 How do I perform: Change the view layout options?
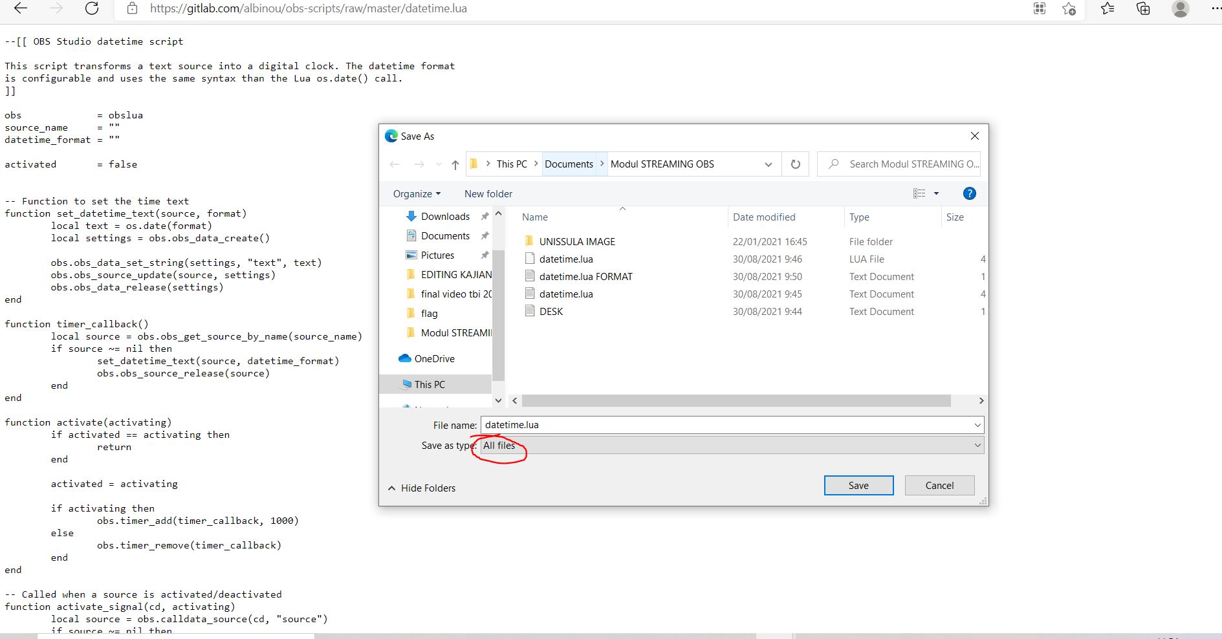pos(924,193)
